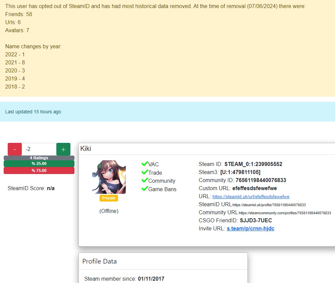The width and height of the screenshot is (335, 283).
Task: Click the yellow Private badge
Action: pyautogui.click(x=109, y=198)
